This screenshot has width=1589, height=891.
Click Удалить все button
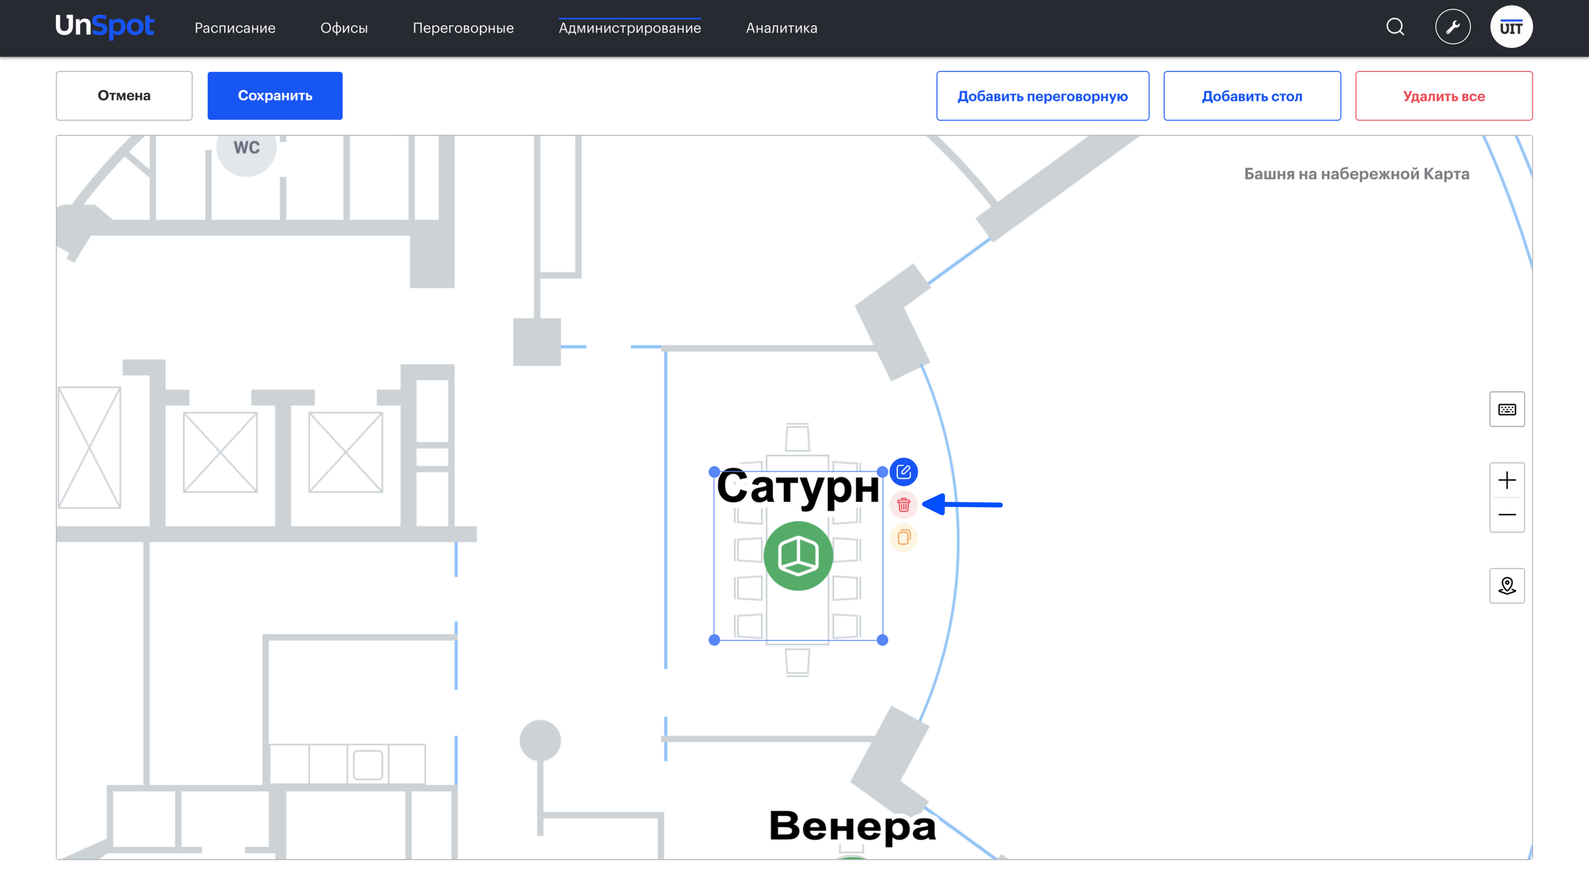click(1444, 96)
